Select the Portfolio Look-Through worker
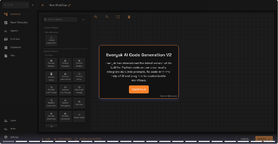Image resolution: width=278 pixels, height=144 pixels. coord(51,90)
